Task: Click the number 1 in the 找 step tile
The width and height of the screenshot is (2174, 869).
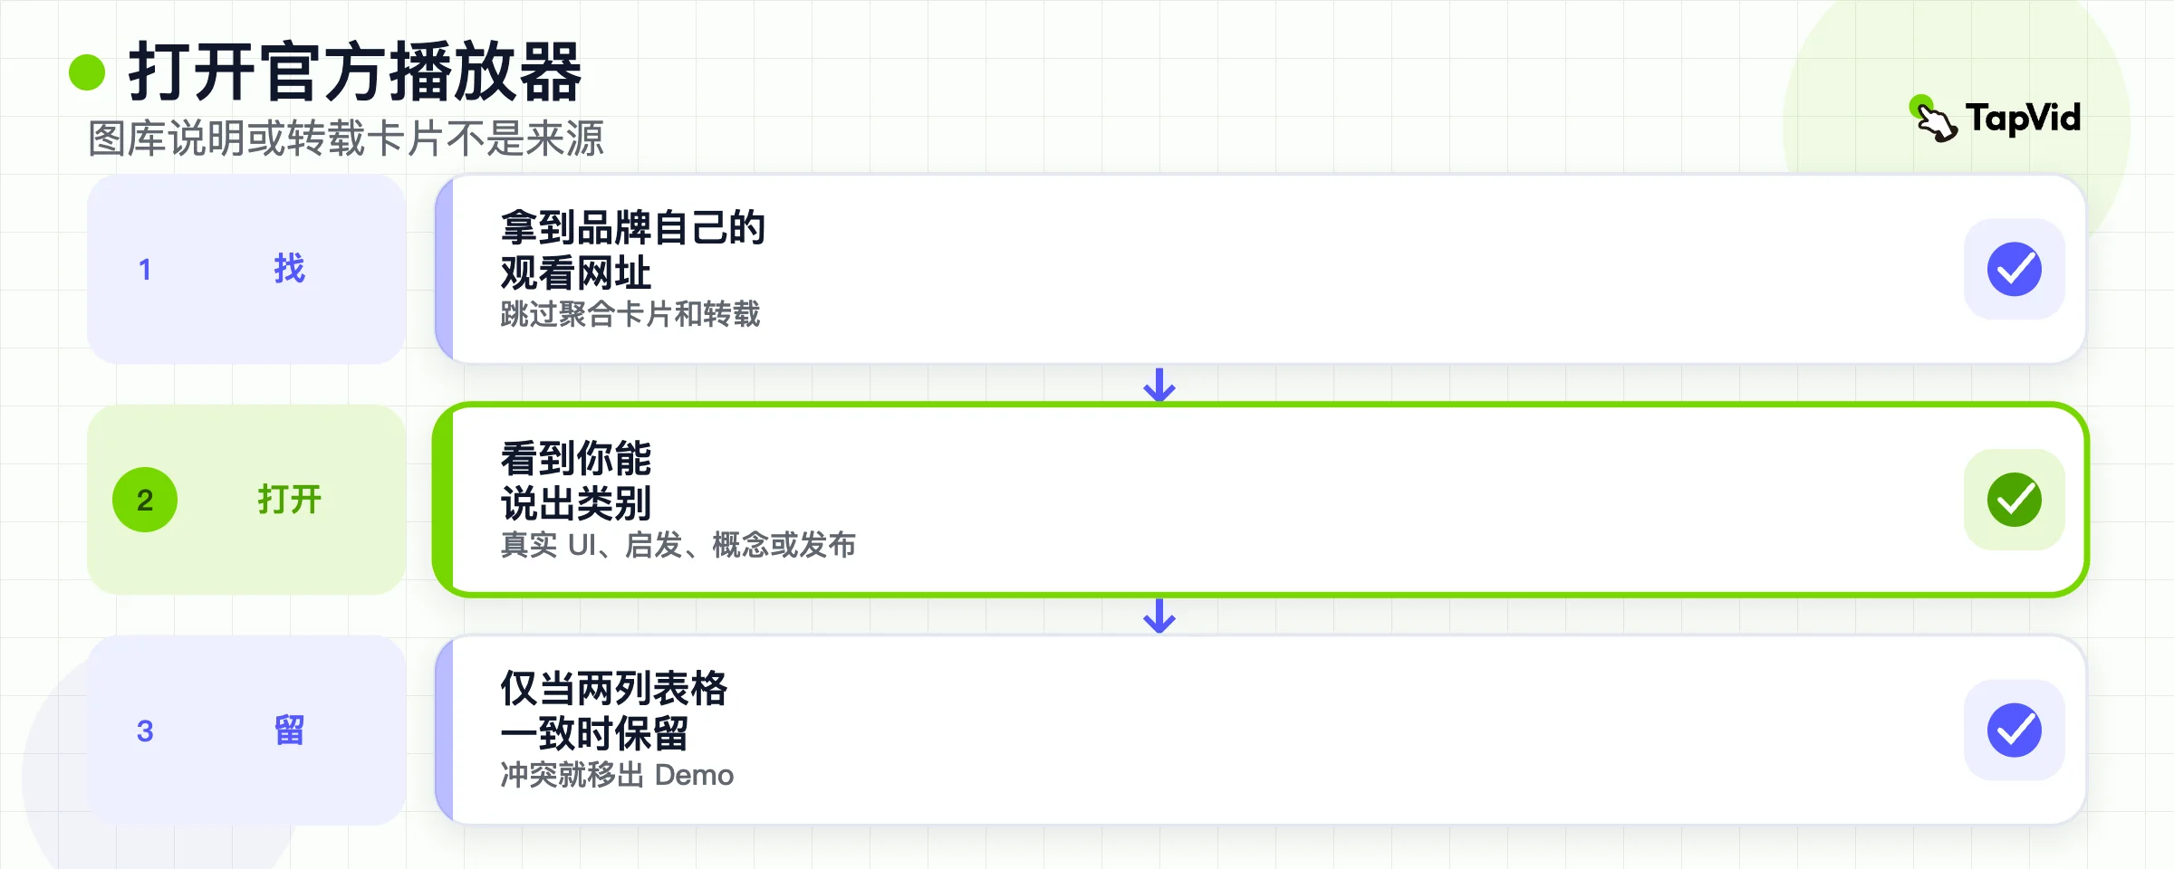Action: click(x=145, y=270)
